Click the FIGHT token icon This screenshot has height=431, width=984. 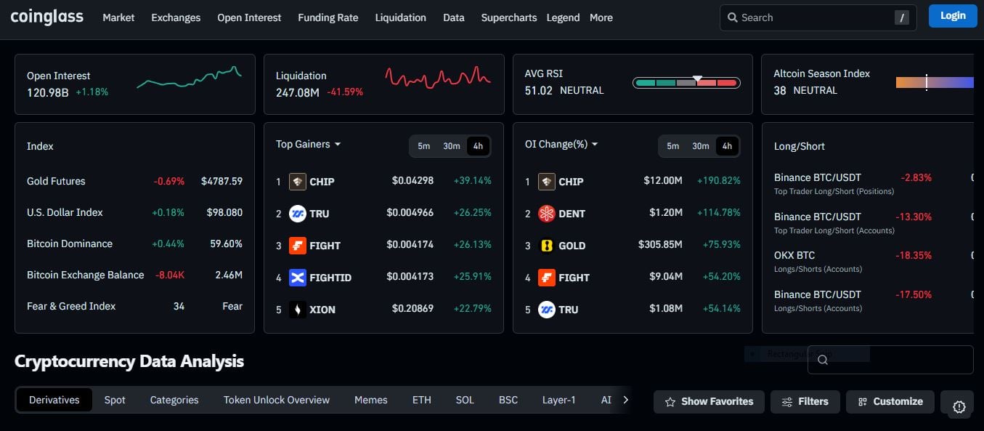point(297,245)
